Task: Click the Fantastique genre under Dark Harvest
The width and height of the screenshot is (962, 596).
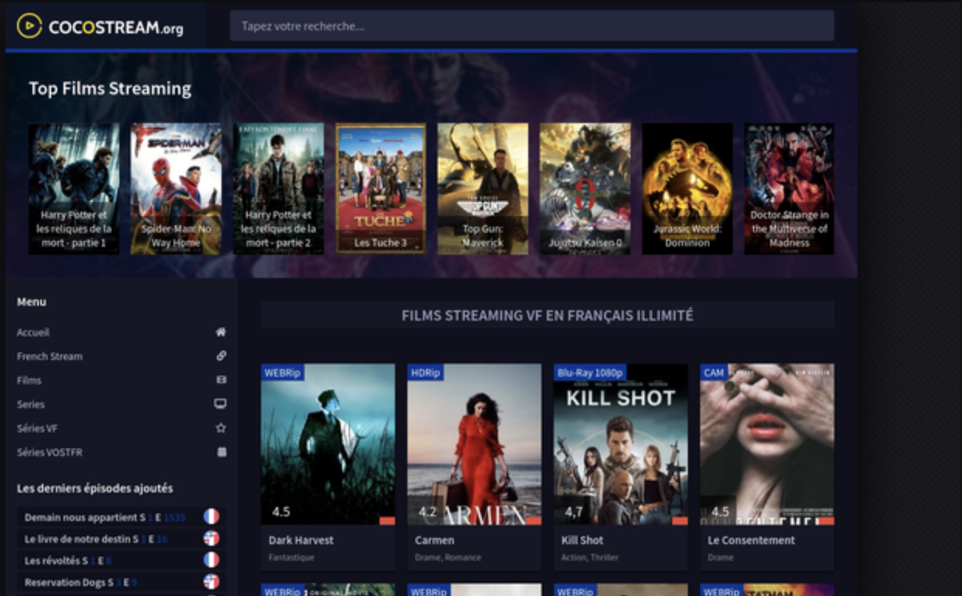Action: click(x=291, y=557)
